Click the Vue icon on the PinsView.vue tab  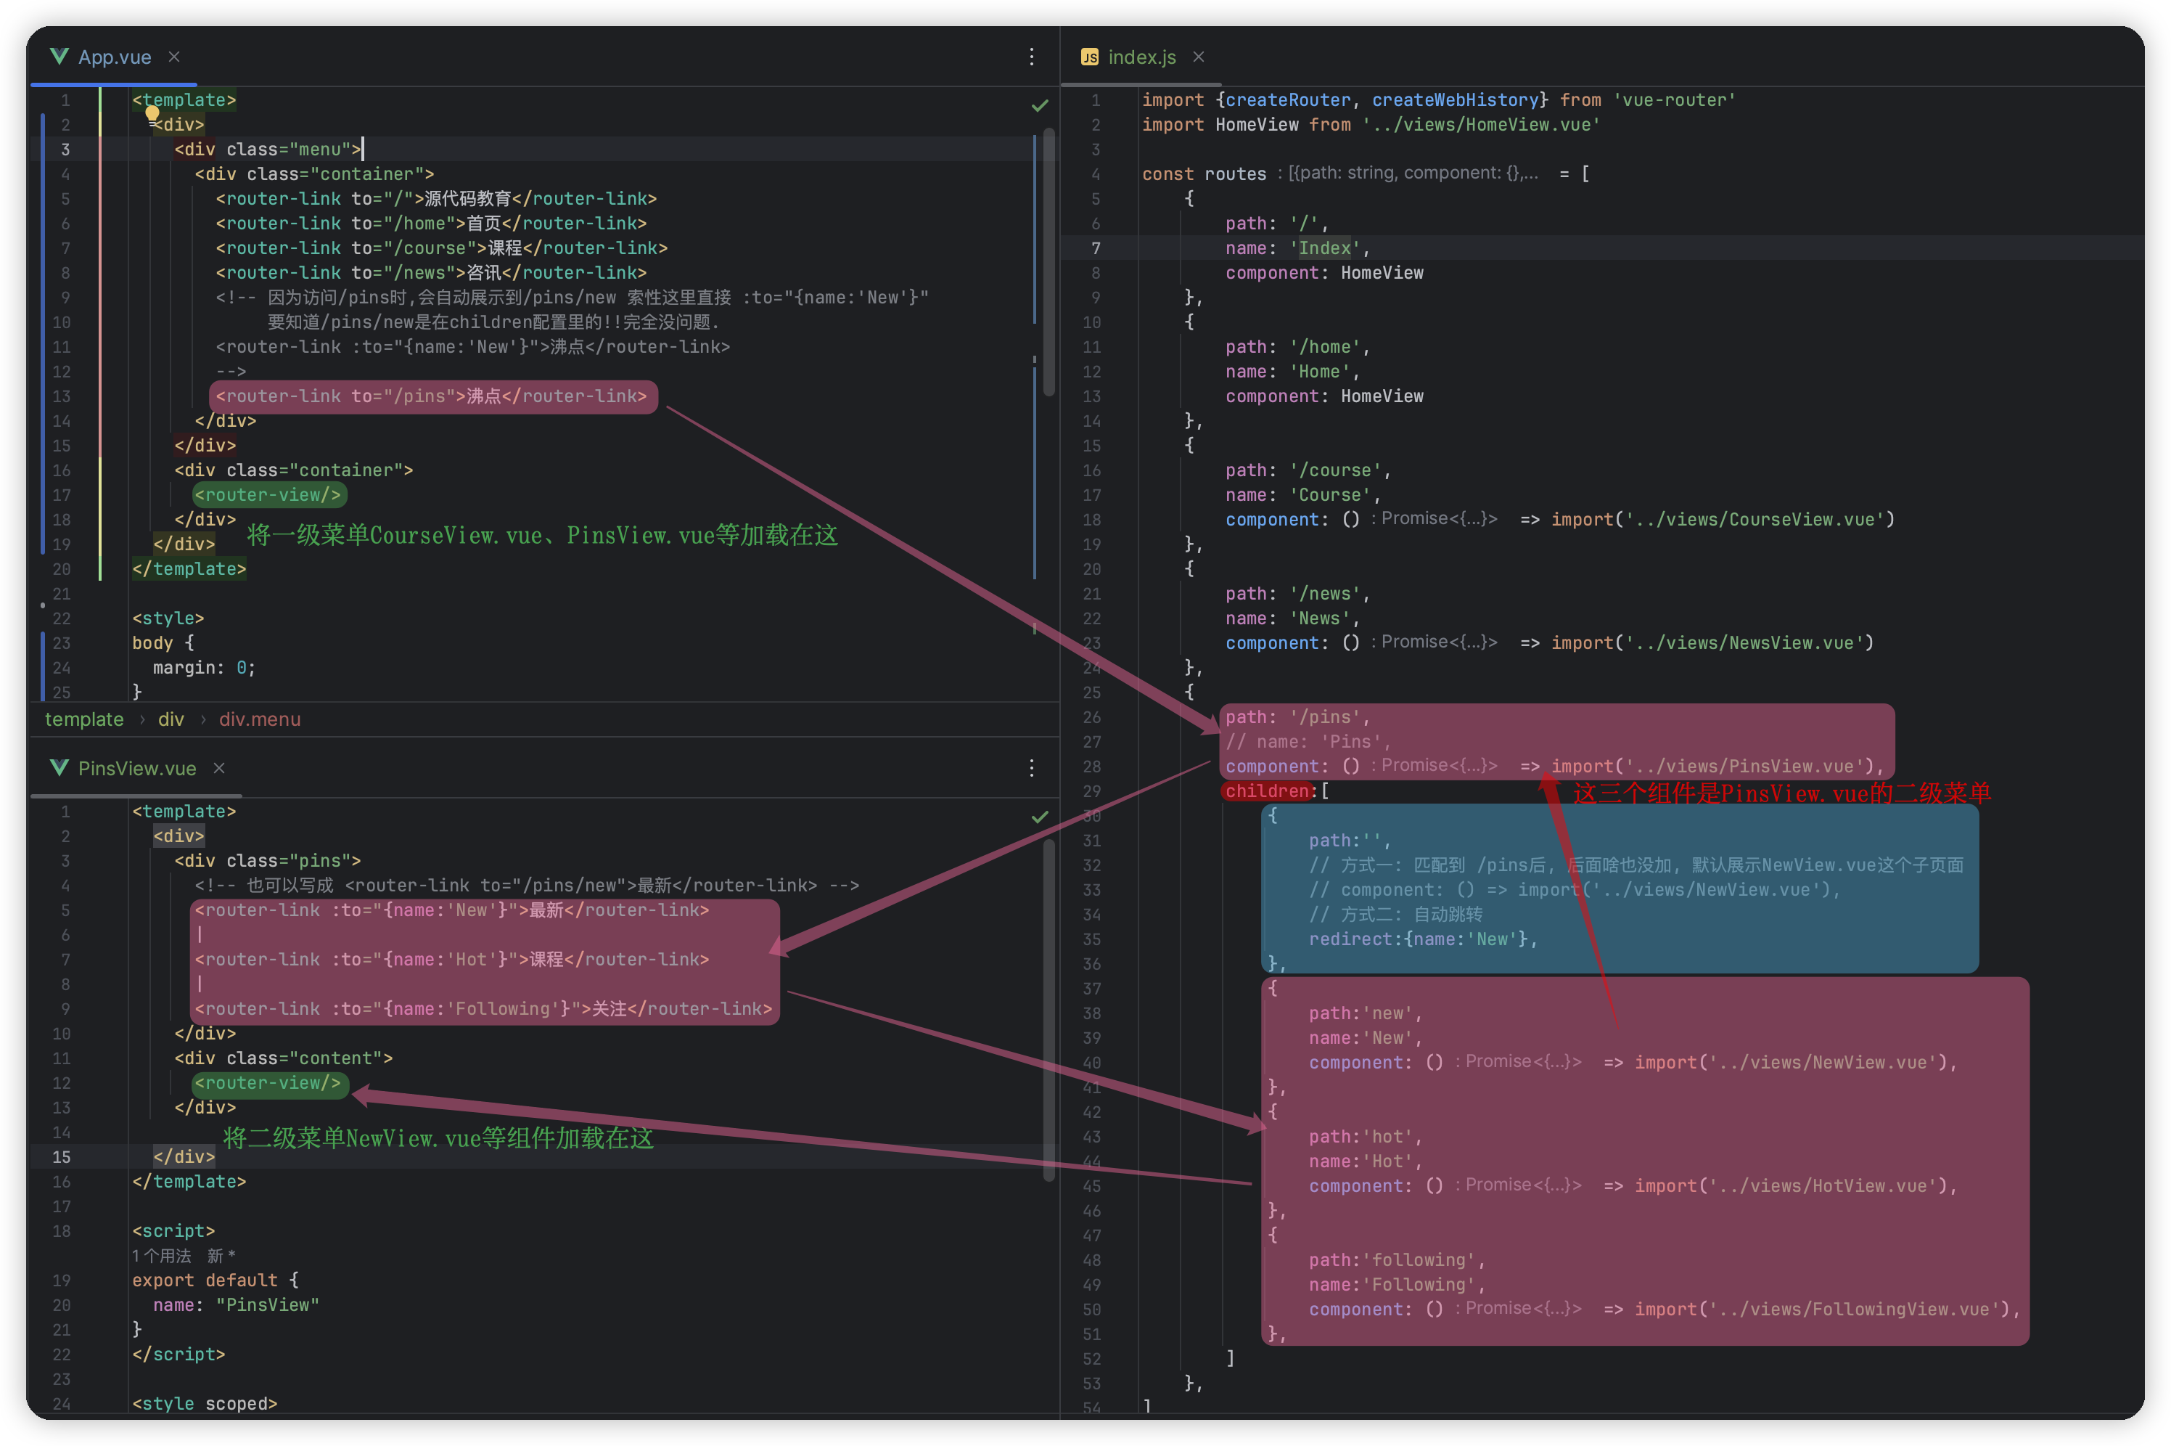pos(60,768)
